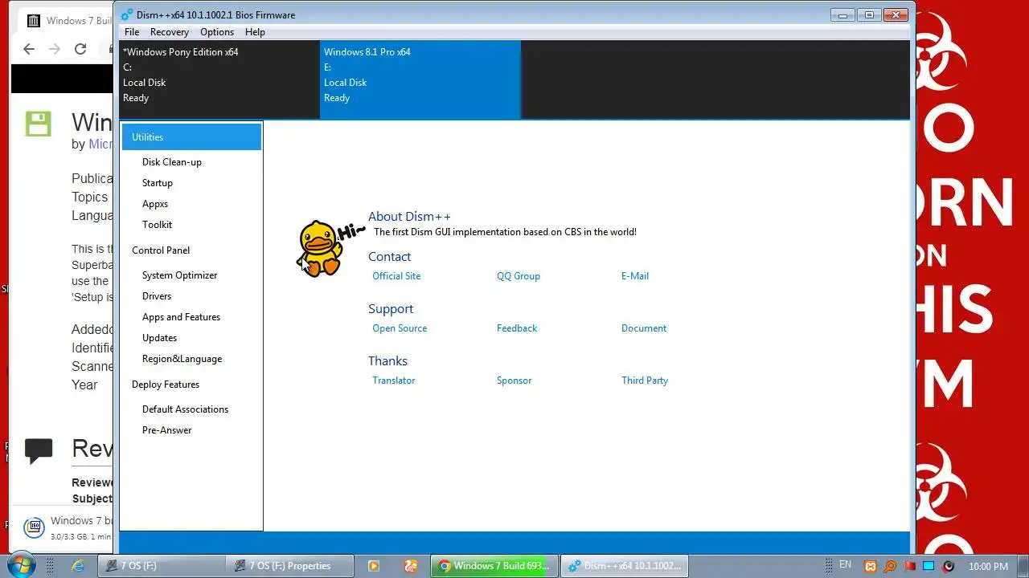
Task: Click the Reviews speech bubble icon
Action: tap(39, 451)
